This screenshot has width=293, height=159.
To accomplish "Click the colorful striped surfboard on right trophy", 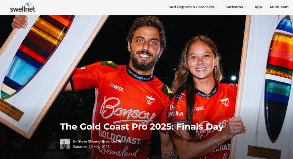I will pyautogui.click(x=278, y=78).
